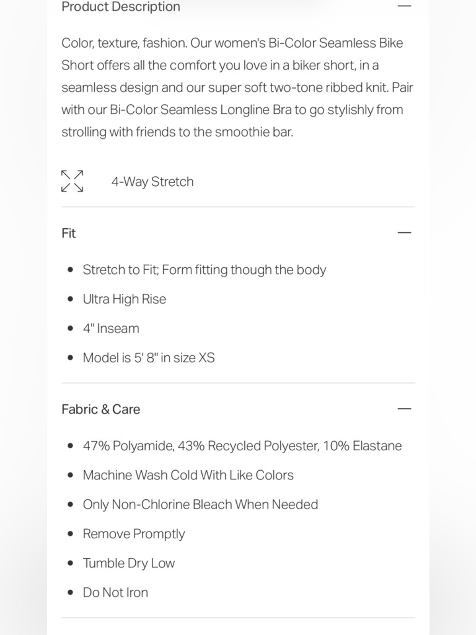Click the 47% Polyamide composition line
Viewport: 476px width, 635px height.
[x=242, y=446]
